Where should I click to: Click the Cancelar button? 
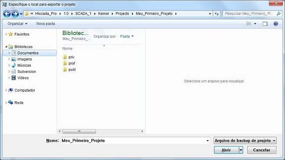262,150
